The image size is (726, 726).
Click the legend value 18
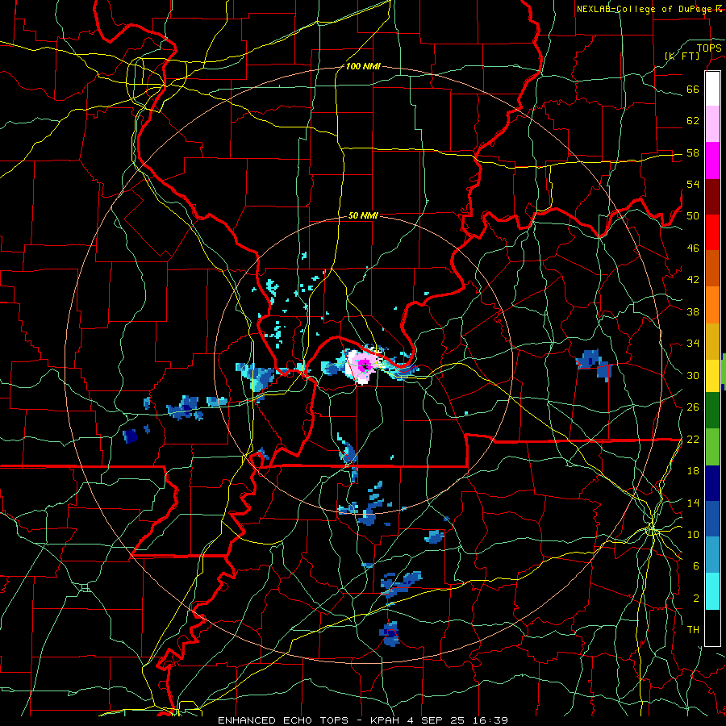point(693,471)
